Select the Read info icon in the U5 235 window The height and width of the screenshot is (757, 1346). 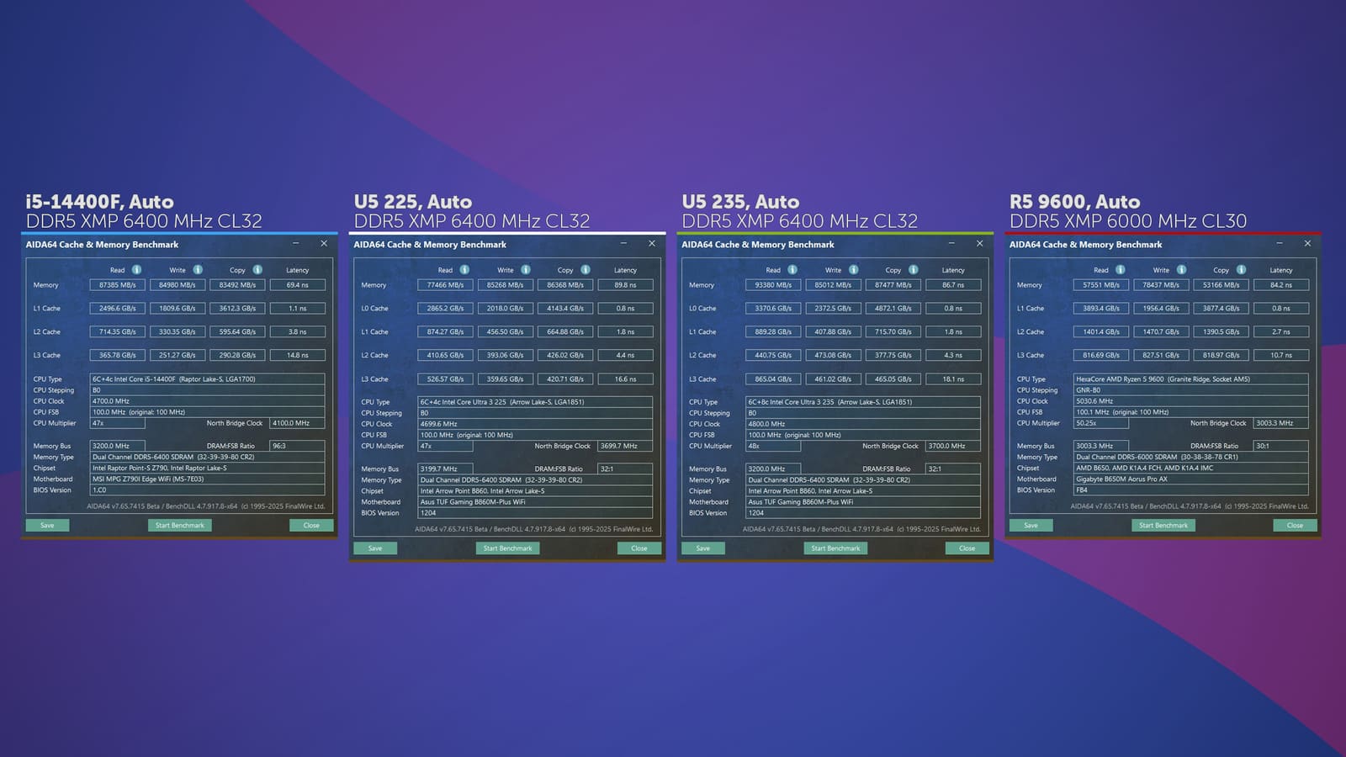792,270
